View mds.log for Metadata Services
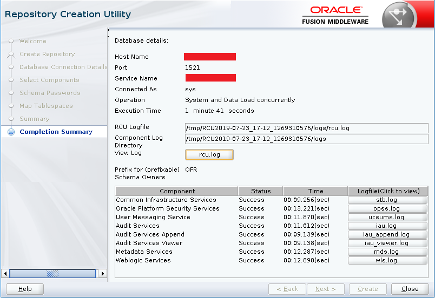This screenshot has height=298, width=435. tap(387, 252)
